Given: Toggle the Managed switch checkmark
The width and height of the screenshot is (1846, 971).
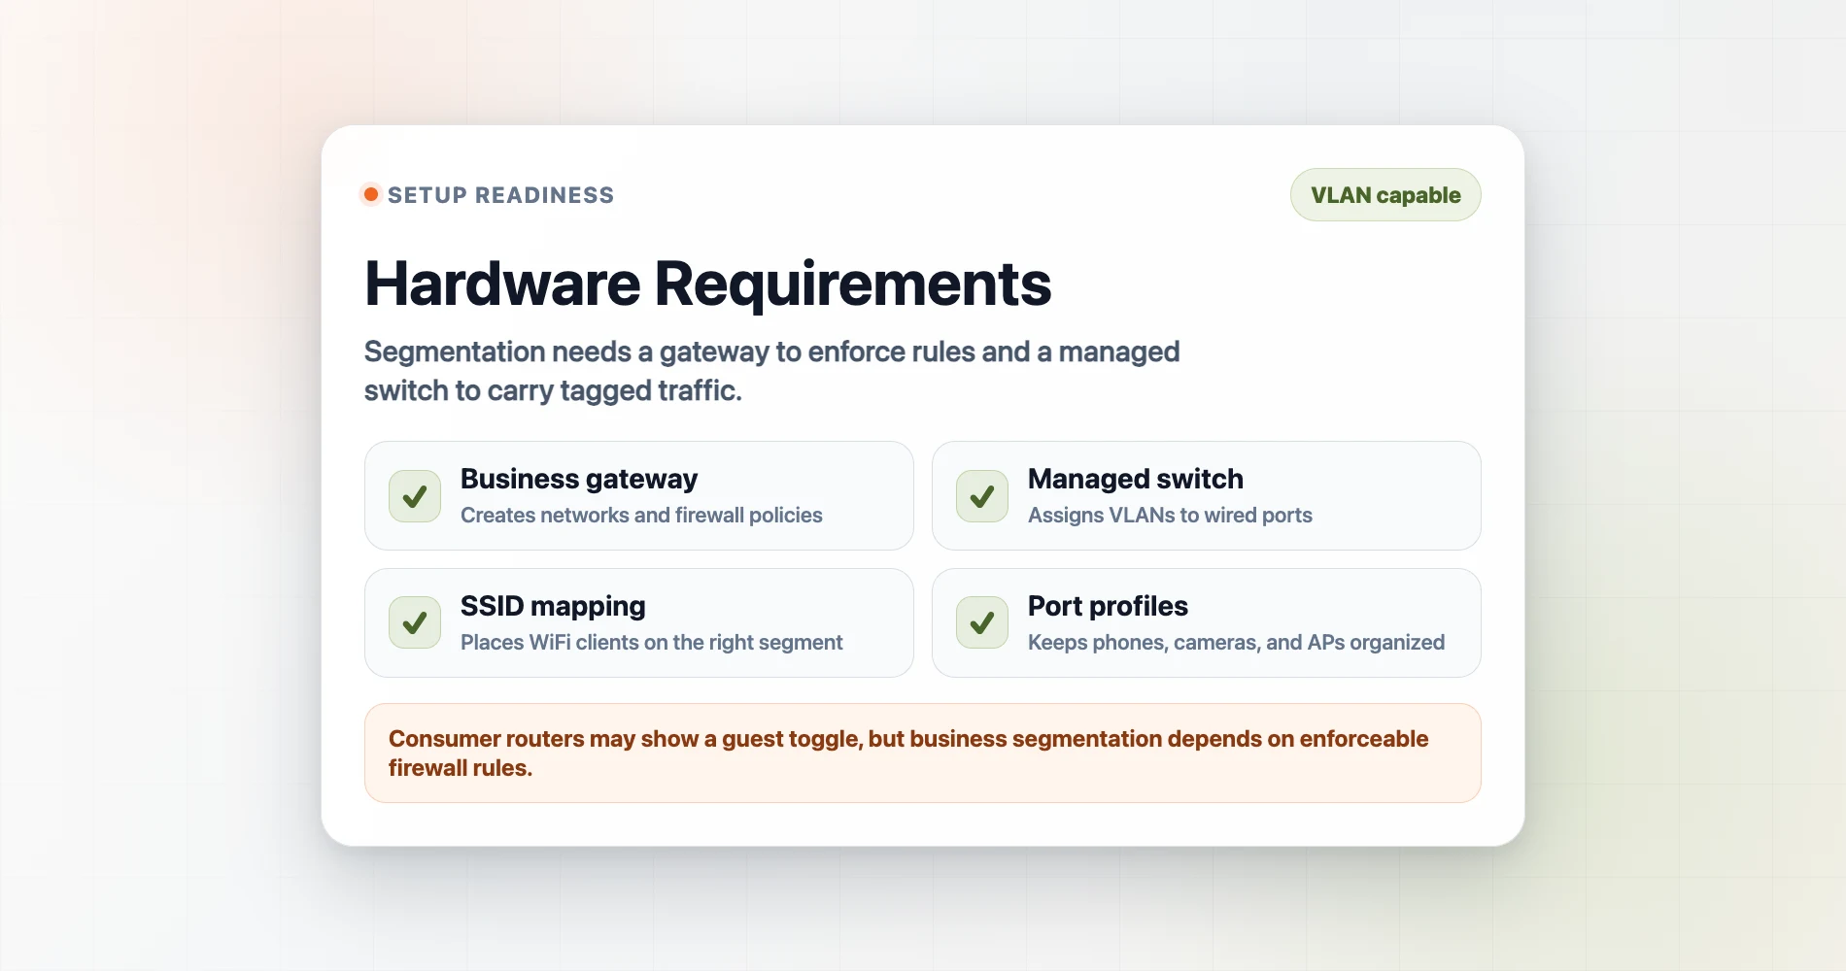Looking at the screenshot, I should [x=982, y=496].
